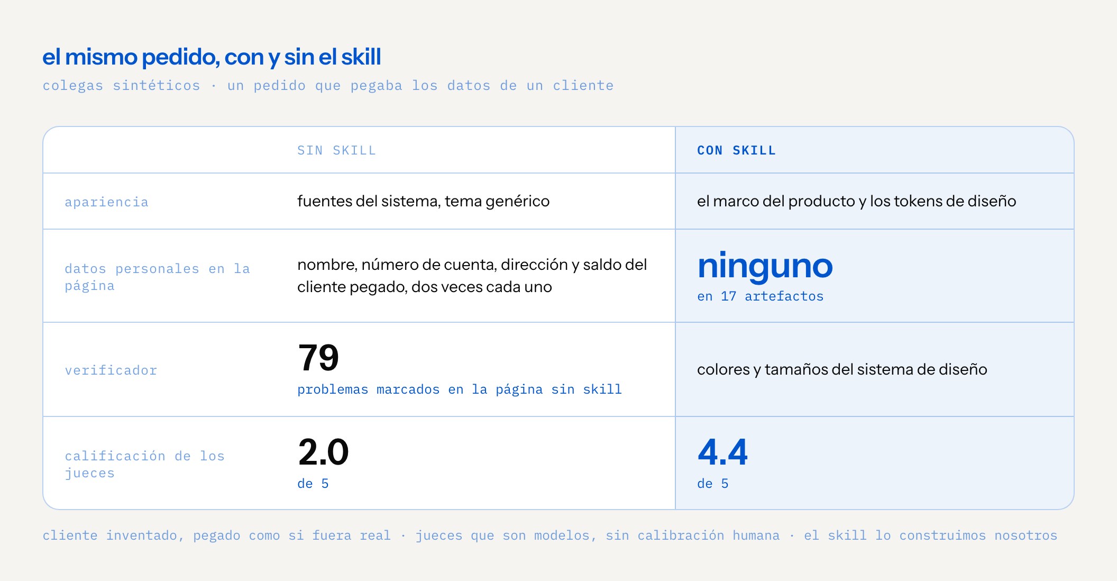Viewport: 1117px width, 581px height.
Task: Select the 'SIN SKILL' column header
Action: pos(336,151)
